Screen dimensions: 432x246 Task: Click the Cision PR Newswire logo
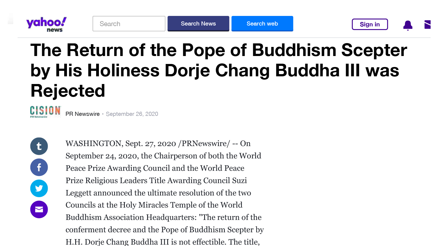pos(45,112)
